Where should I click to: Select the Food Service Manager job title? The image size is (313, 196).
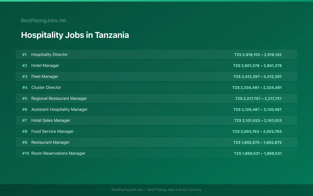pyautogui.click(x=52, y=131)
